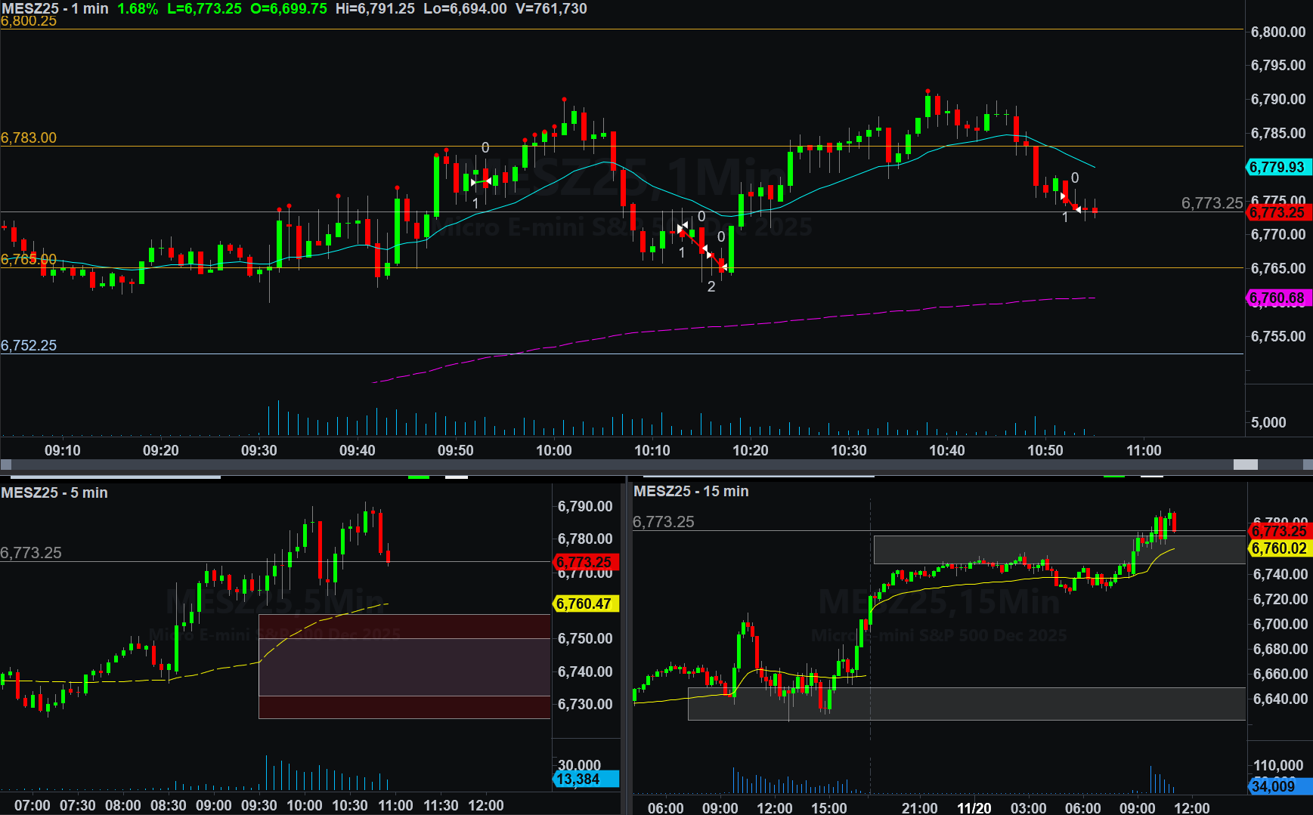1313x815 pixels.
Task: Select the 6,800.25 orange horizontal line label
Action: point(29,21)
